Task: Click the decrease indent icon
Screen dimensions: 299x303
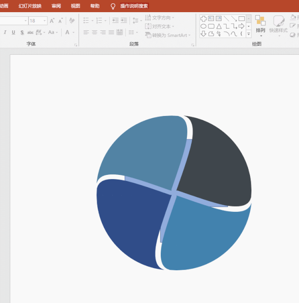Action: pos(115,21)
